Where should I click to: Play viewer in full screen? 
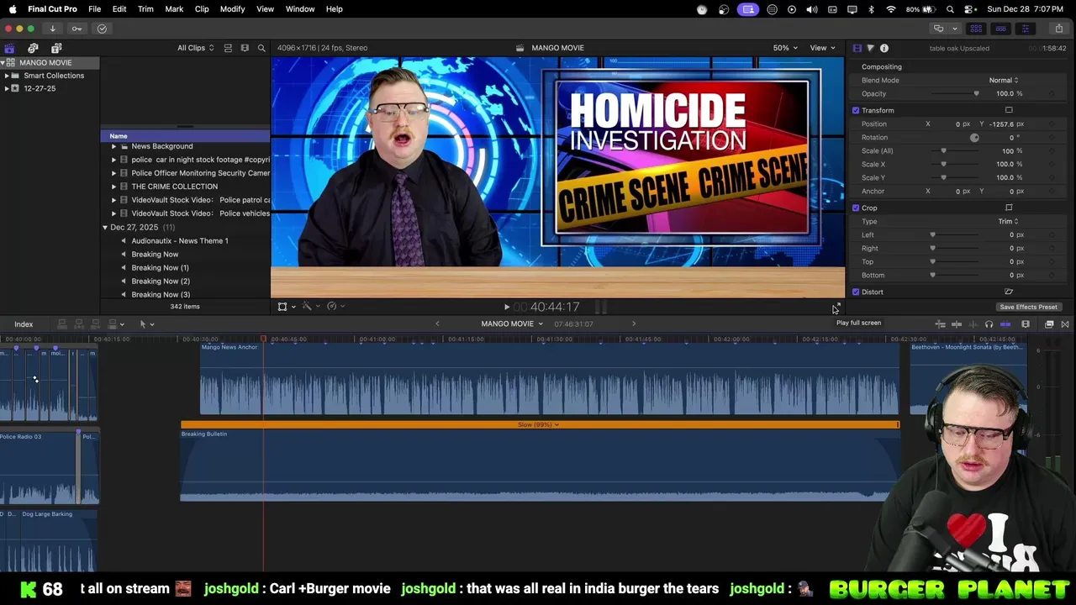tap(836, 307)
